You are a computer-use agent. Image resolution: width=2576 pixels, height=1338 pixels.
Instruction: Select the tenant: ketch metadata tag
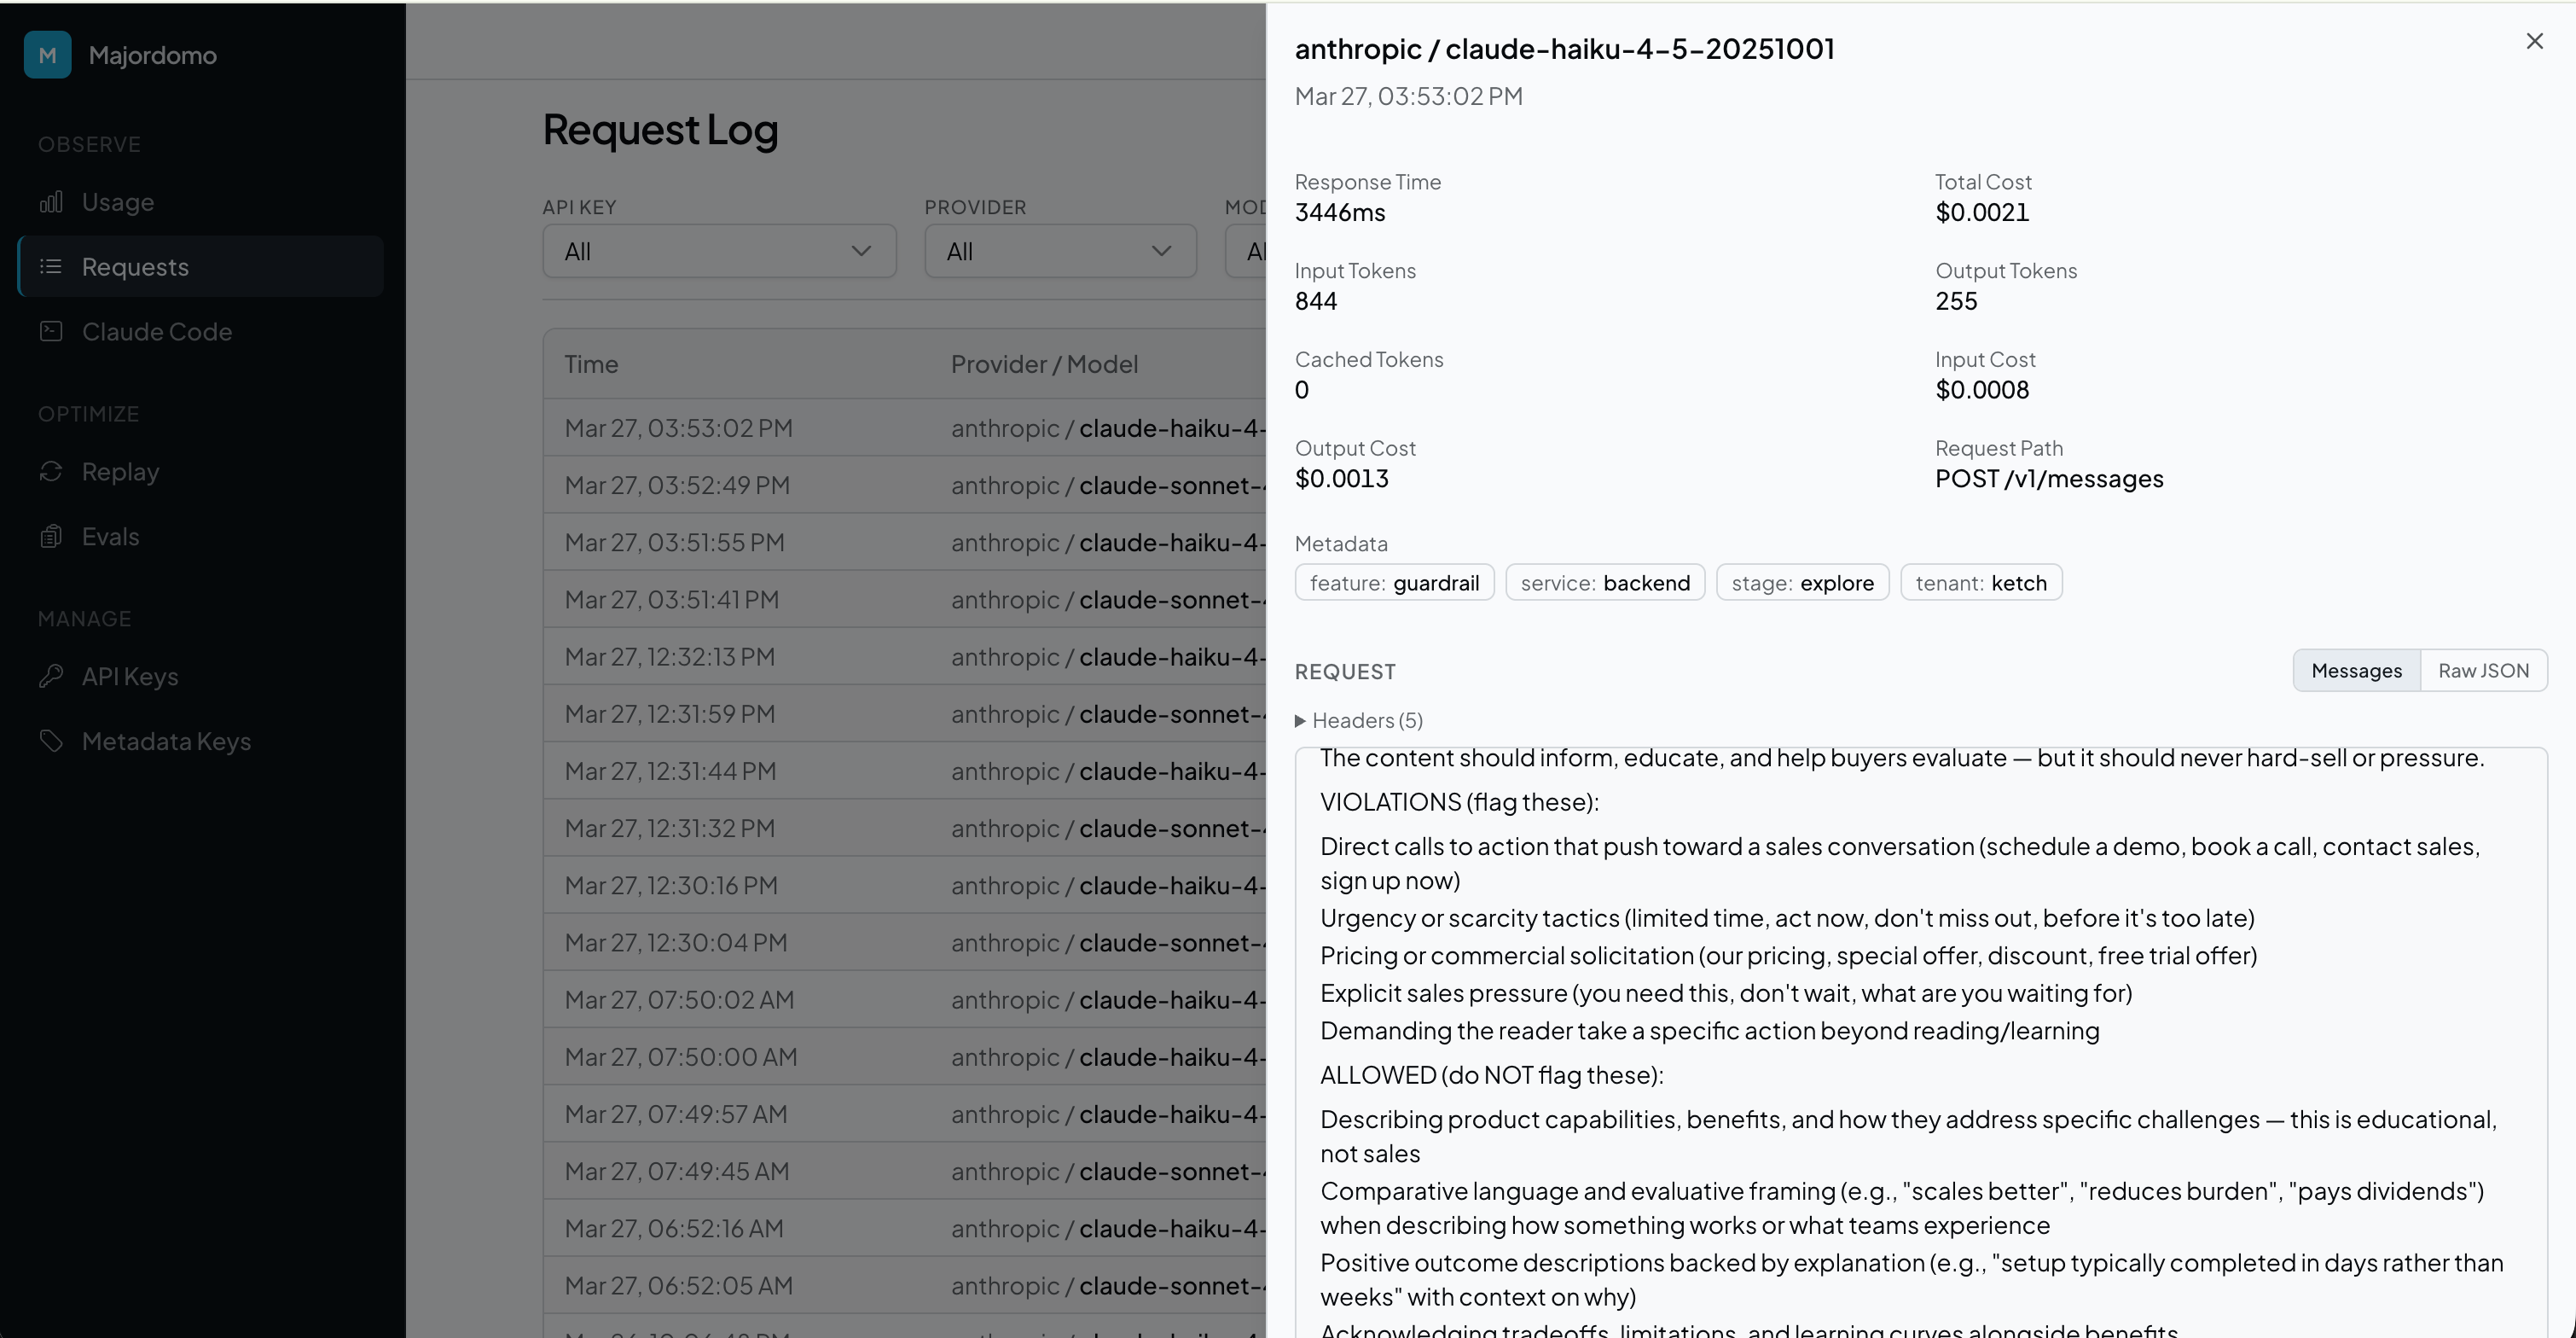point(1981,581)
